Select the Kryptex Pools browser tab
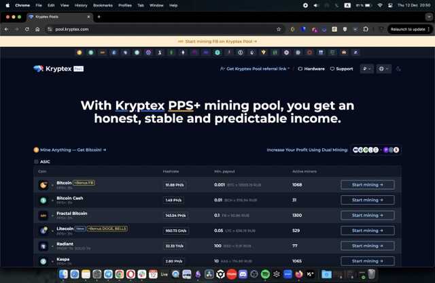435x283 pixels. coord(60,17)
